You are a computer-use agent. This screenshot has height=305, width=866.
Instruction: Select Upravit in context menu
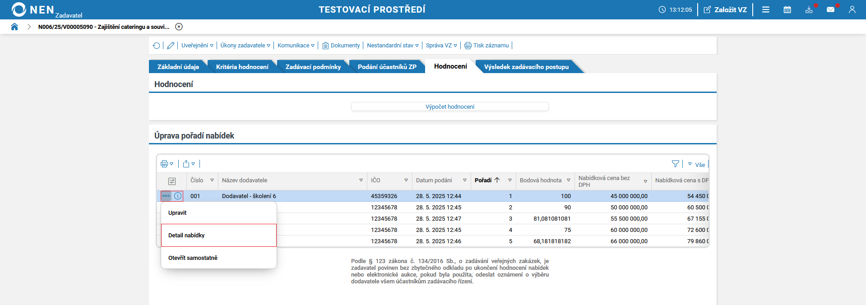219,213
